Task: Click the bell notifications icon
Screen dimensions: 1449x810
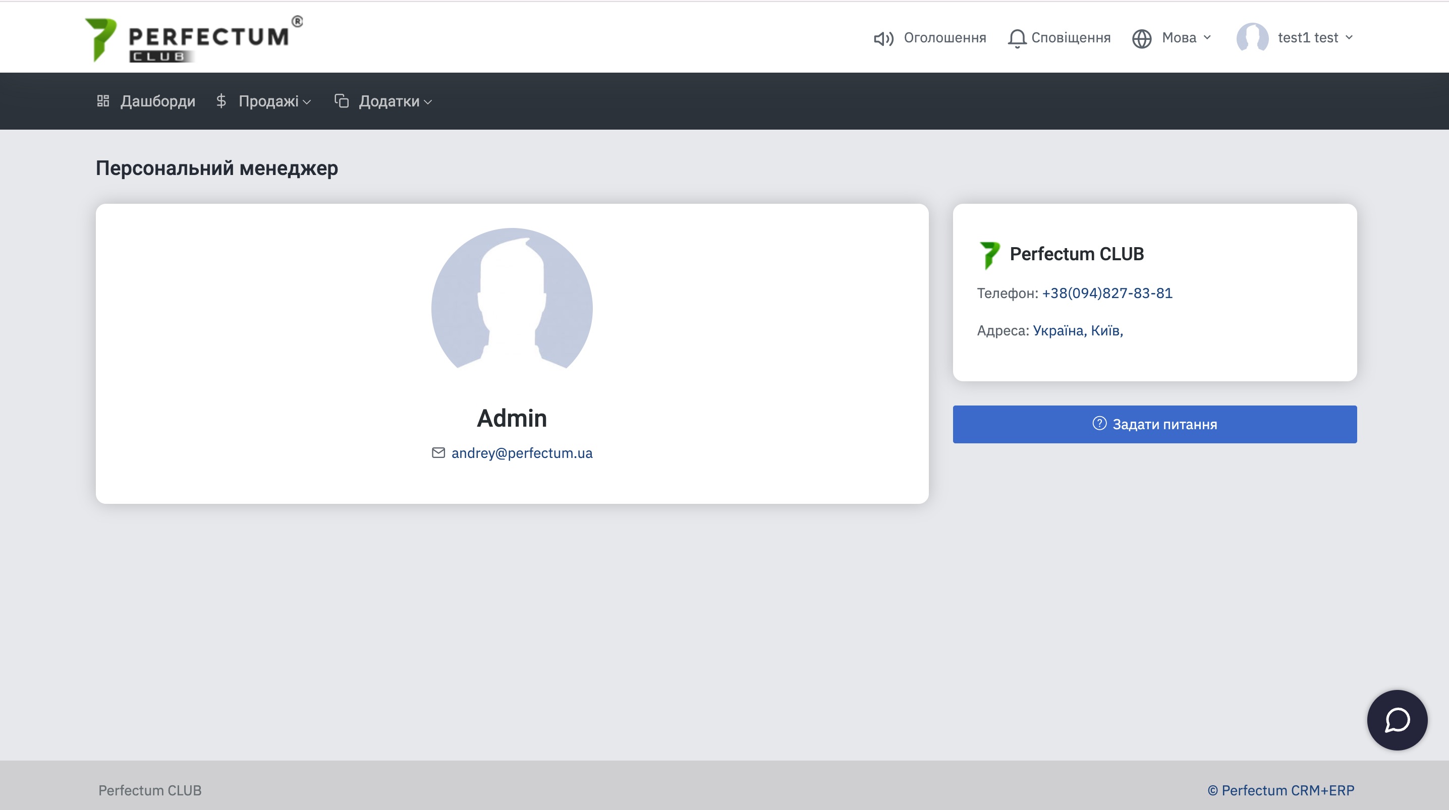Action: (x=1017, y=38)
